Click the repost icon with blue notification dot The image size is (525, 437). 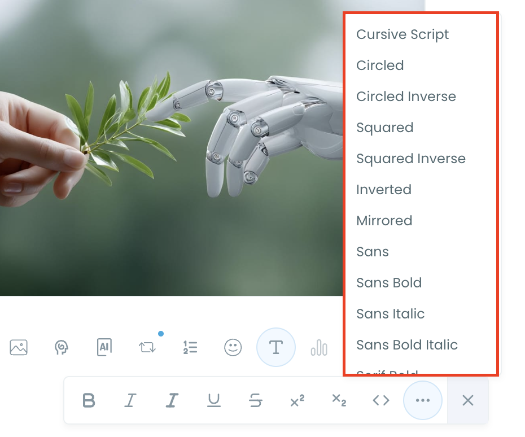tap(147, 348)
